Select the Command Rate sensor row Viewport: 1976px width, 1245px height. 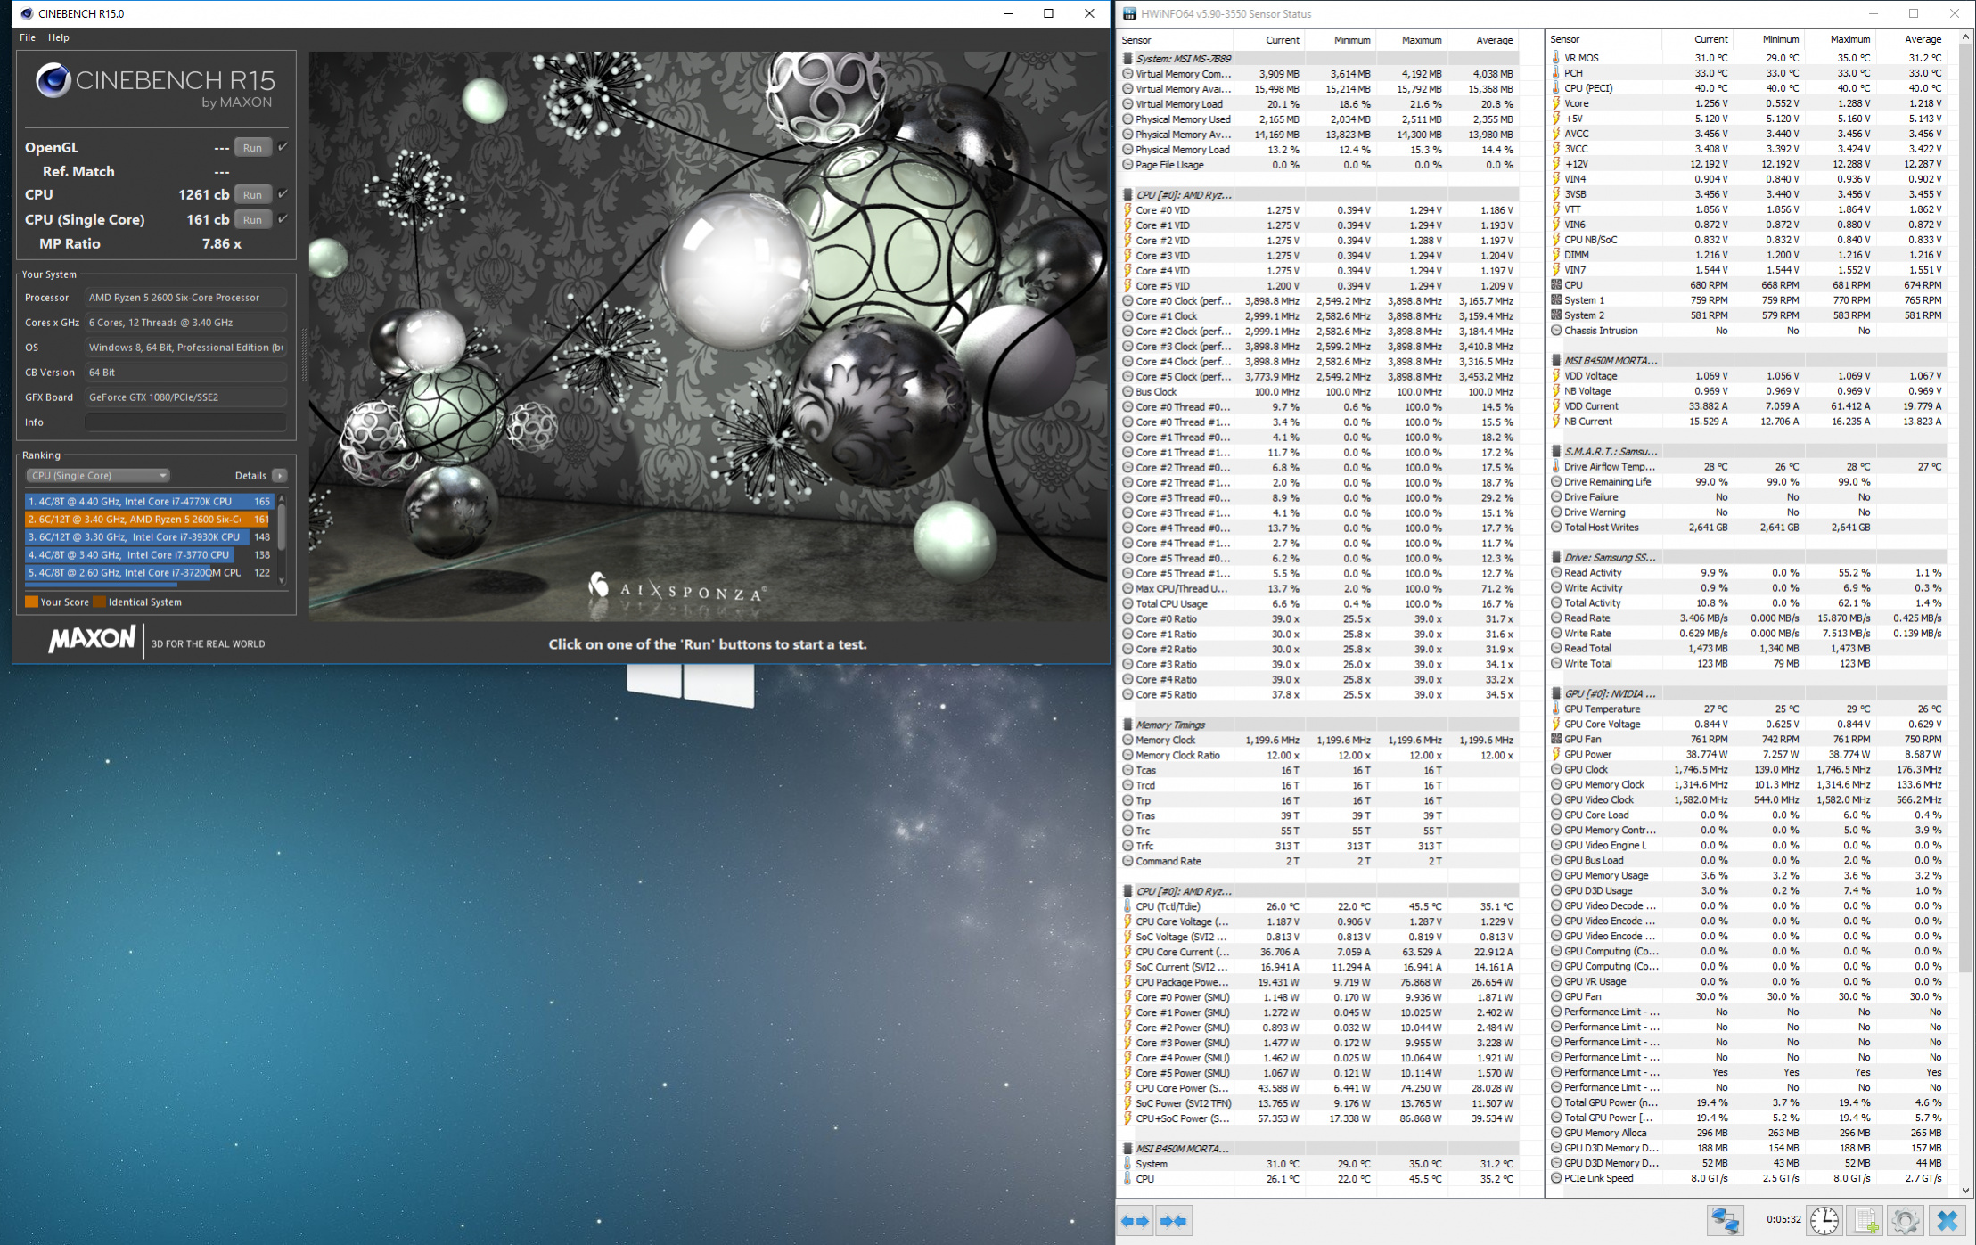[x=1320, y=861]
